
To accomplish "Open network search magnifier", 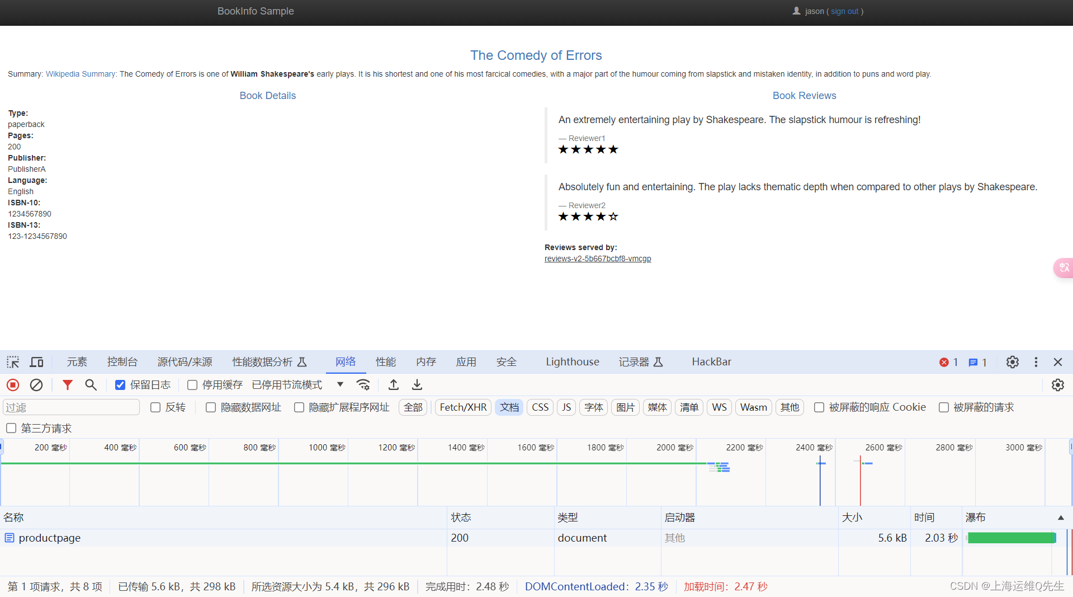I will [91, 385].
